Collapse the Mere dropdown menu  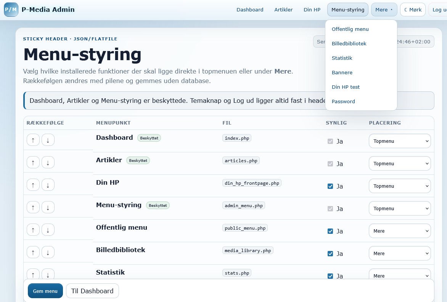click(384, 10)
